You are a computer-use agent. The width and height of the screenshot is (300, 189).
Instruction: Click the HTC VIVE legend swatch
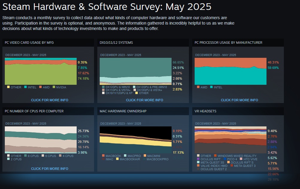tap(241, 159)
